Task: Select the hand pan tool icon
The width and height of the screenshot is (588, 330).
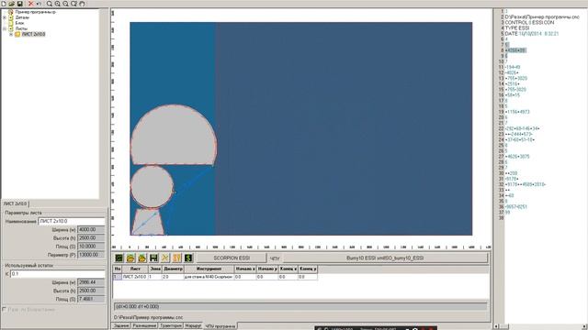Action: (x=82, y=4)
